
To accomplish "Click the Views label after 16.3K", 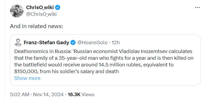I will (88, 95).
